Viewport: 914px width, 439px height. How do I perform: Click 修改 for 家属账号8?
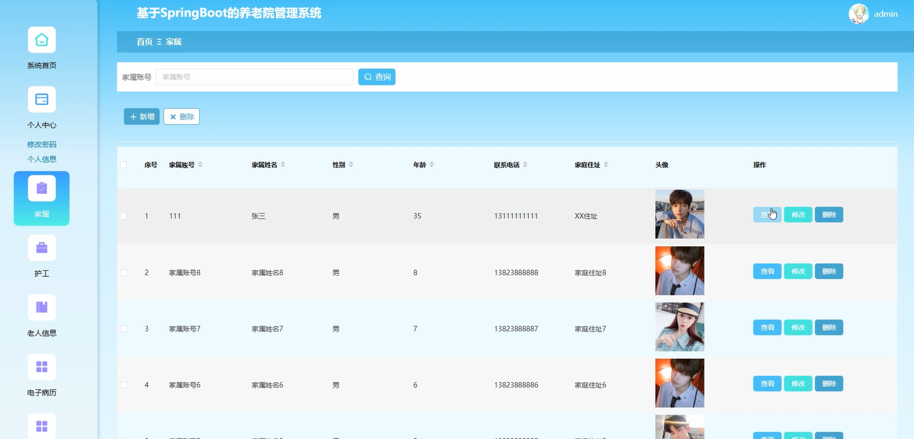tap(798, 271)
